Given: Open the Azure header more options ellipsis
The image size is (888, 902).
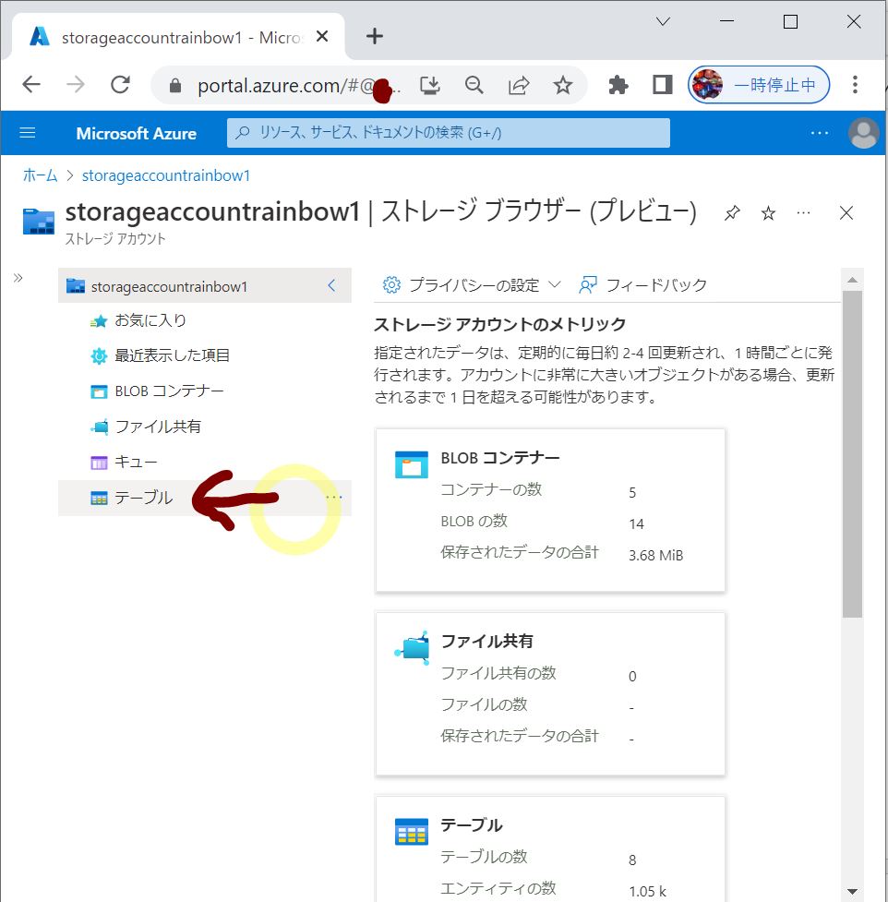Looking at the screenshot, I should pos(819,133).
